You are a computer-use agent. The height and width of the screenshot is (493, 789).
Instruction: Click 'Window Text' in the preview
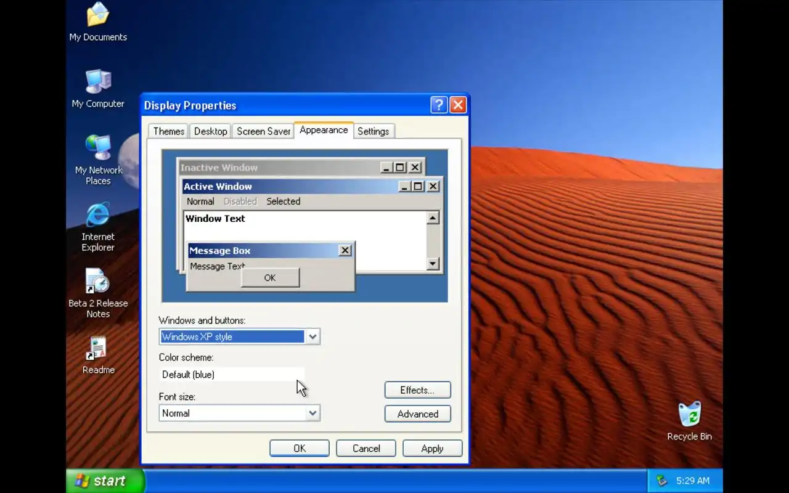click(215, 219)
